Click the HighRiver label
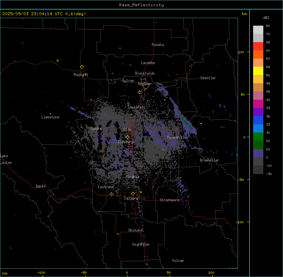 141,244
